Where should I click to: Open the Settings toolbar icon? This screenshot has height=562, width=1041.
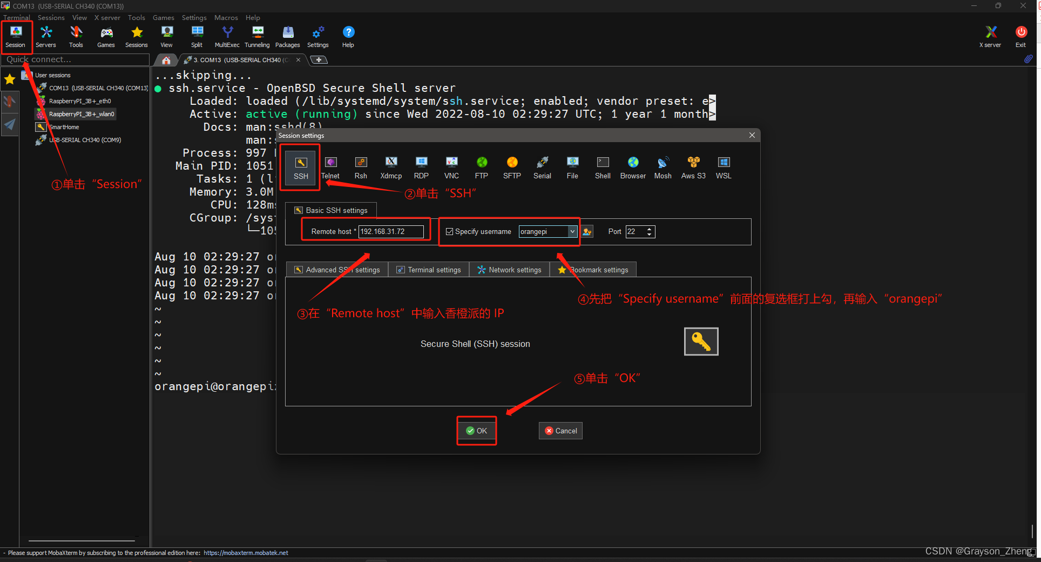[x=318, y=37]
